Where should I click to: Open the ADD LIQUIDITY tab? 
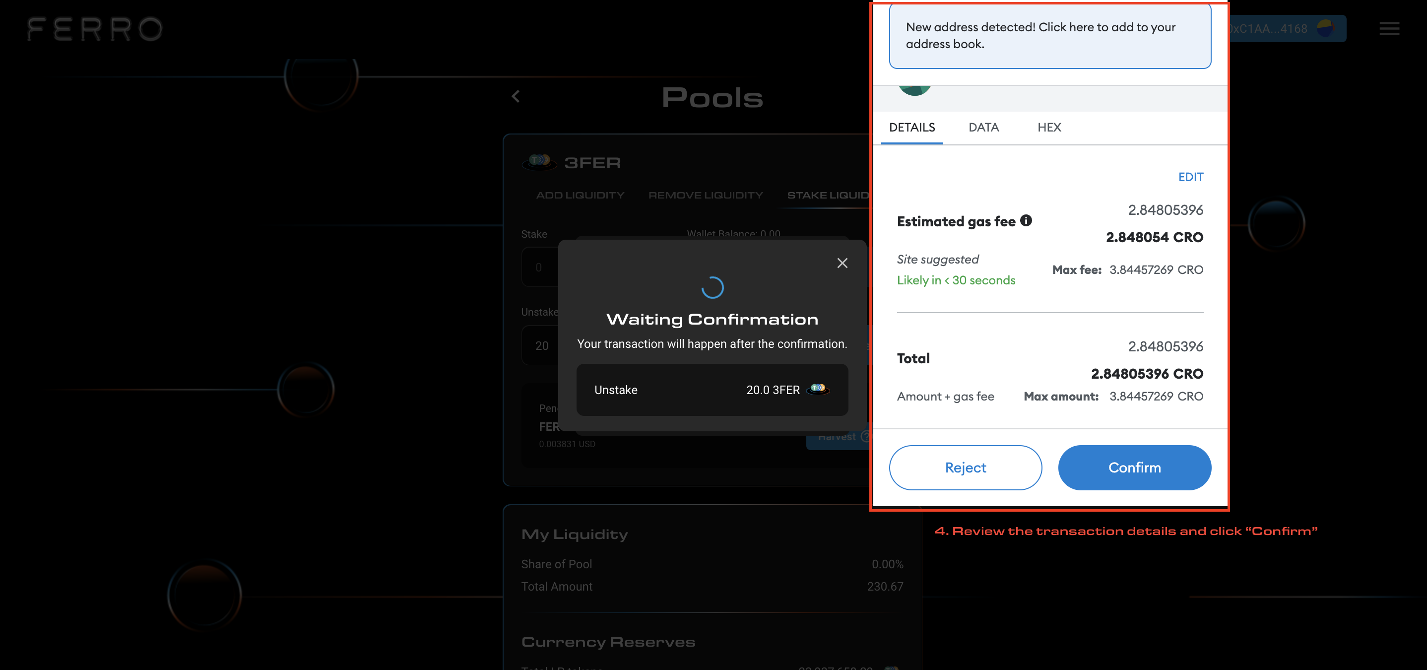click(580, 195)
